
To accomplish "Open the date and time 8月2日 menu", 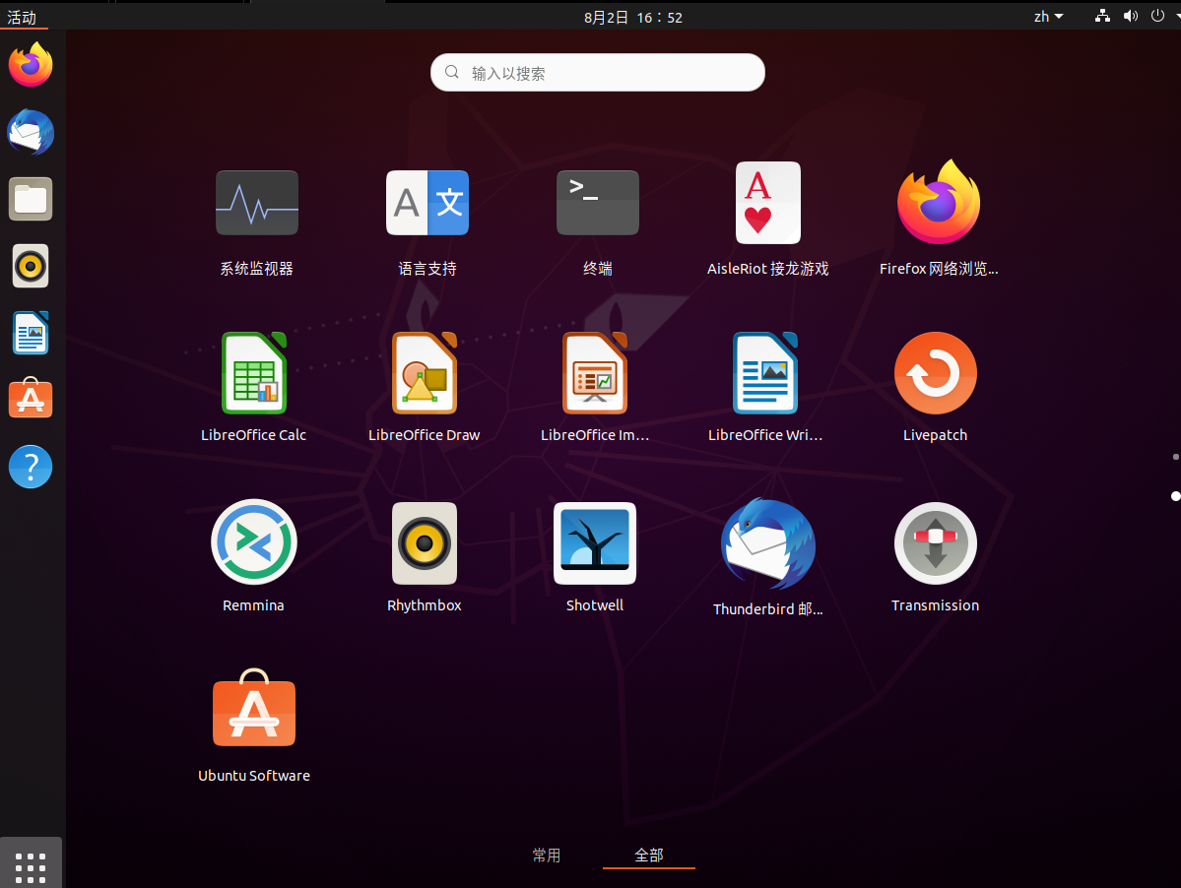I will (633, 18).
